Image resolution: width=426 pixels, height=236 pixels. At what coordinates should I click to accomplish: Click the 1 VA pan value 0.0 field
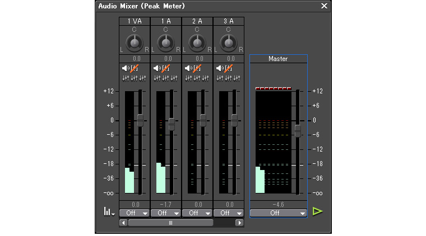[134, 59]
